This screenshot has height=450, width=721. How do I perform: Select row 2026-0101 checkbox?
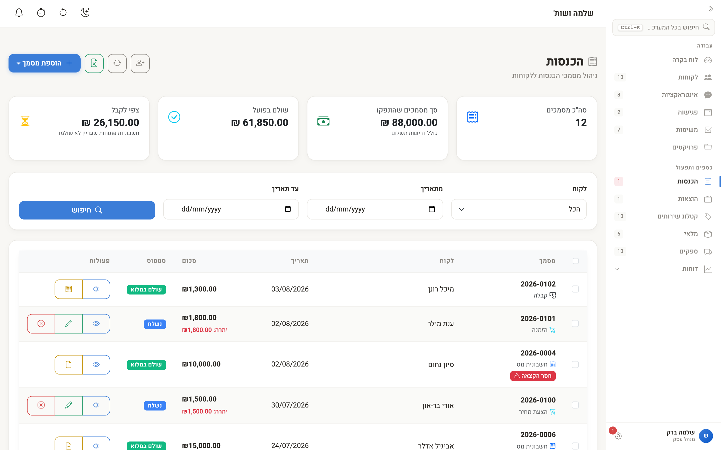[575, 323]
